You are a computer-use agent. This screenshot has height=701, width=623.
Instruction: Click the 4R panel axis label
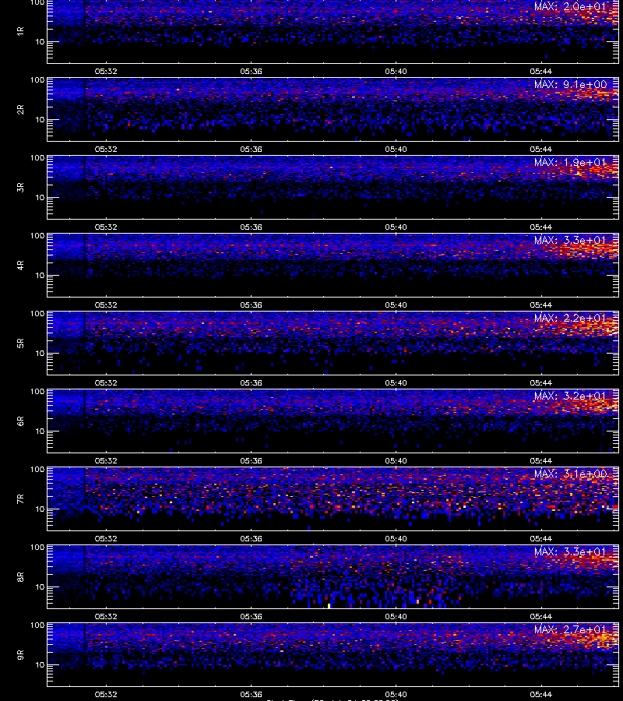point(20,265)
